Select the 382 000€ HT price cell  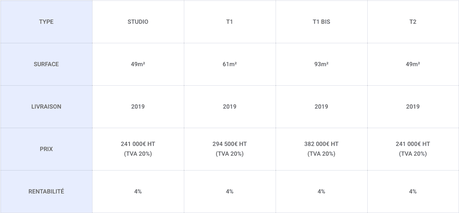point(321,149)
